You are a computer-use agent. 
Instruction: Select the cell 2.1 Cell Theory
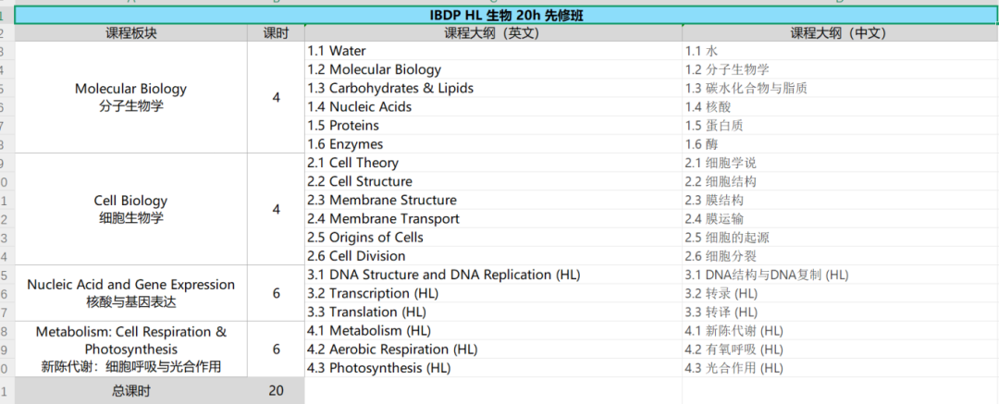(493, 163)
